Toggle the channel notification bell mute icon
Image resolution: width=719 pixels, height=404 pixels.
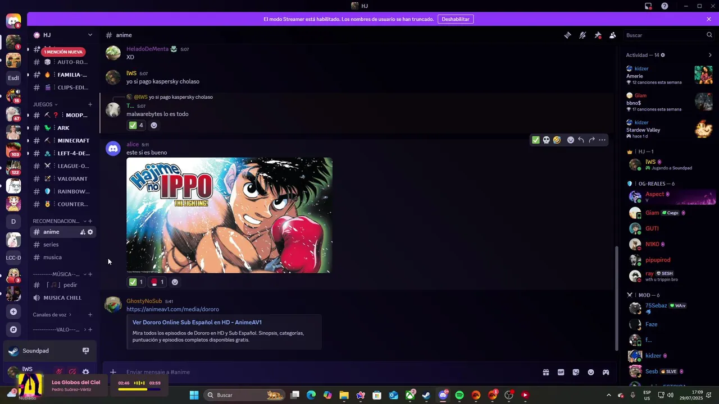click(583, 35)
